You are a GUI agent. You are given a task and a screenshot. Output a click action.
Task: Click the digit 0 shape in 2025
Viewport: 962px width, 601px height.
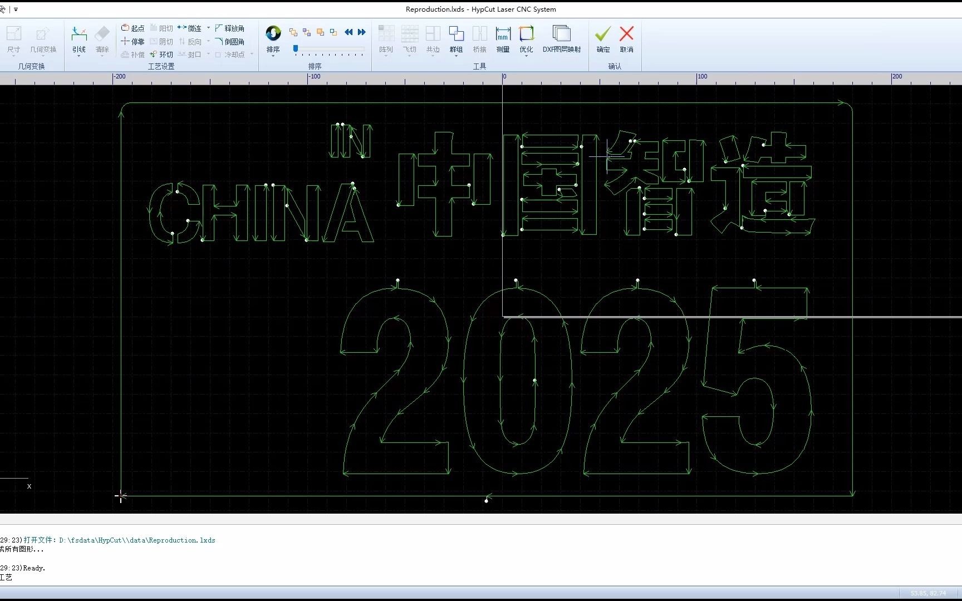[517, 380]
